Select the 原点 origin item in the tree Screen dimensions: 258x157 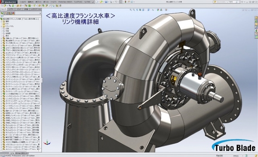7,36
